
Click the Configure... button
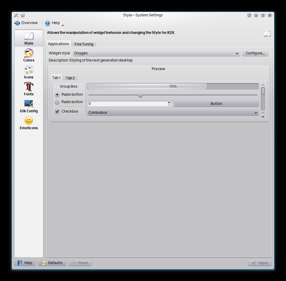click(255, 53)
